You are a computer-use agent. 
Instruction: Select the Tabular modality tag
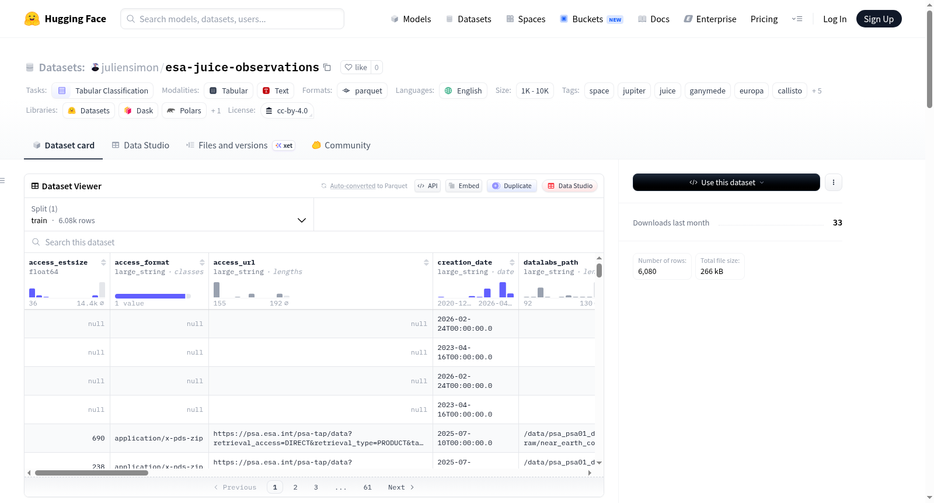tap(229, 91)
